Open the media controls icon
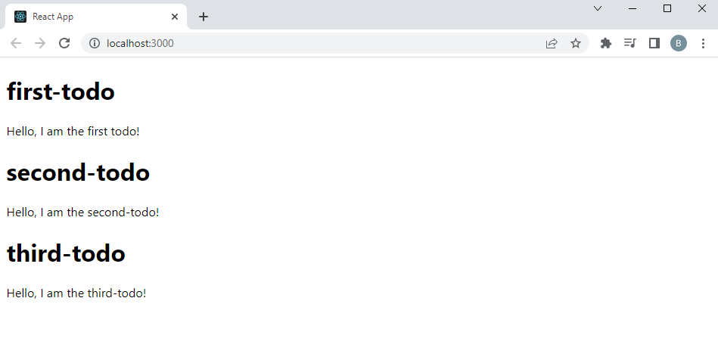This screenshot has width=718, height=360. pos(630,43)
